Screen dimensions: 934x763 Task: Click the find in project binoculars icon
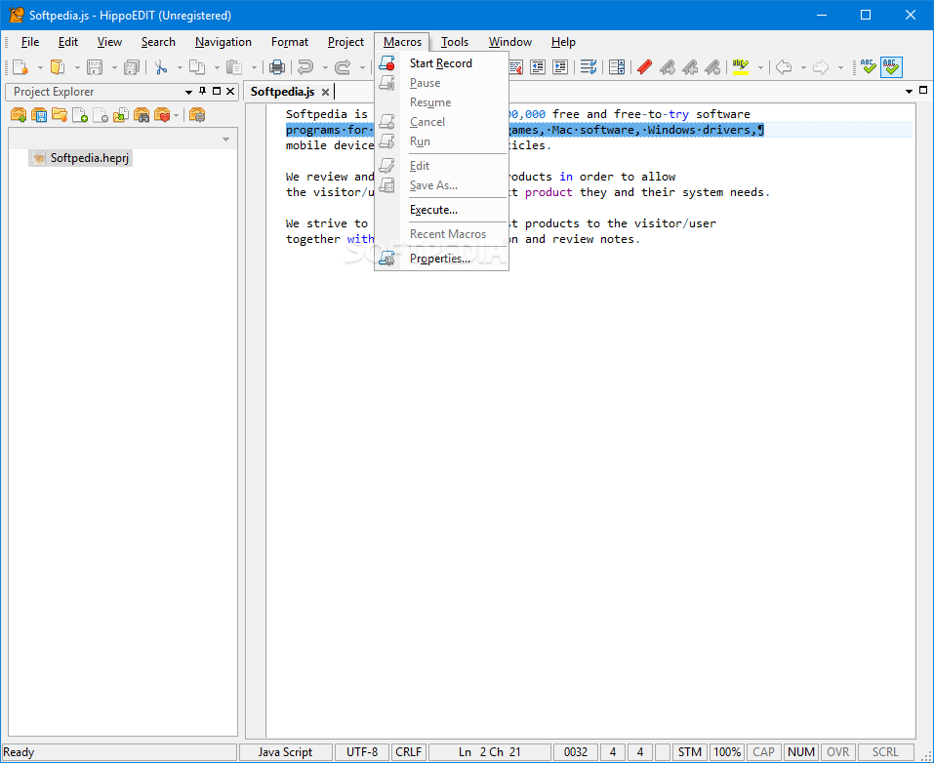142,114
